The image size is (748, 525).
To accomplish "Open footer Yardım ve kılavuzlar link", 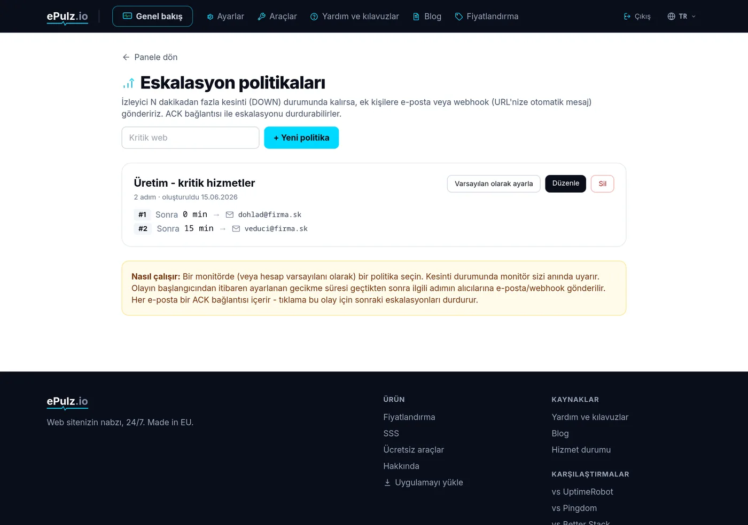I will [590, 417].
